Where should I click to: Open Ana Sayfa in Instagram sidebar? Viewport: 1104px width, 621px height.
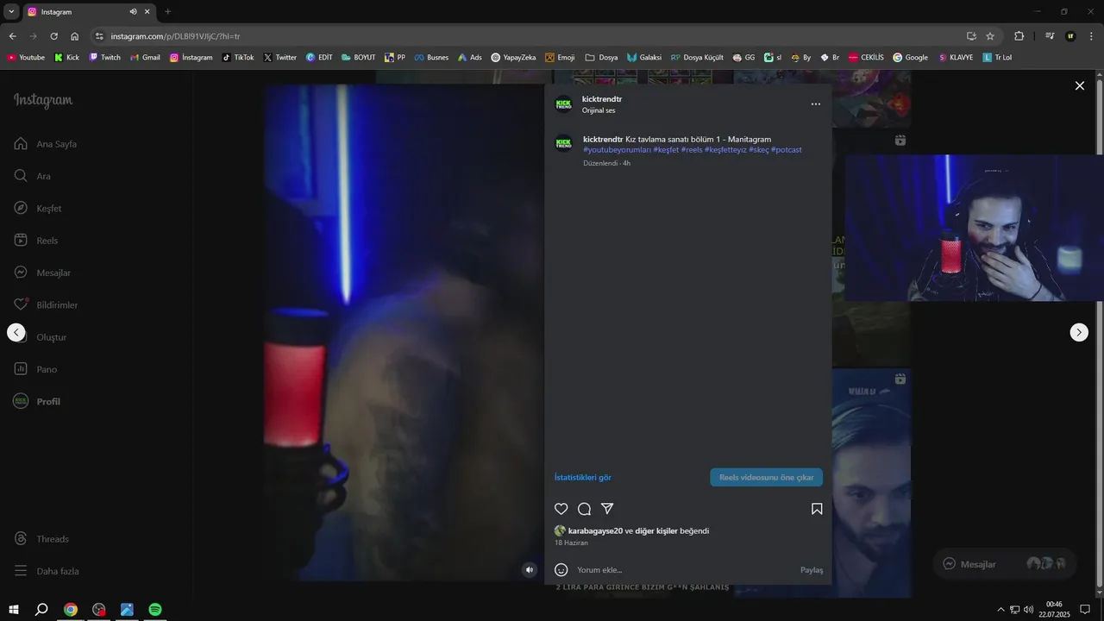coord(47,144)
